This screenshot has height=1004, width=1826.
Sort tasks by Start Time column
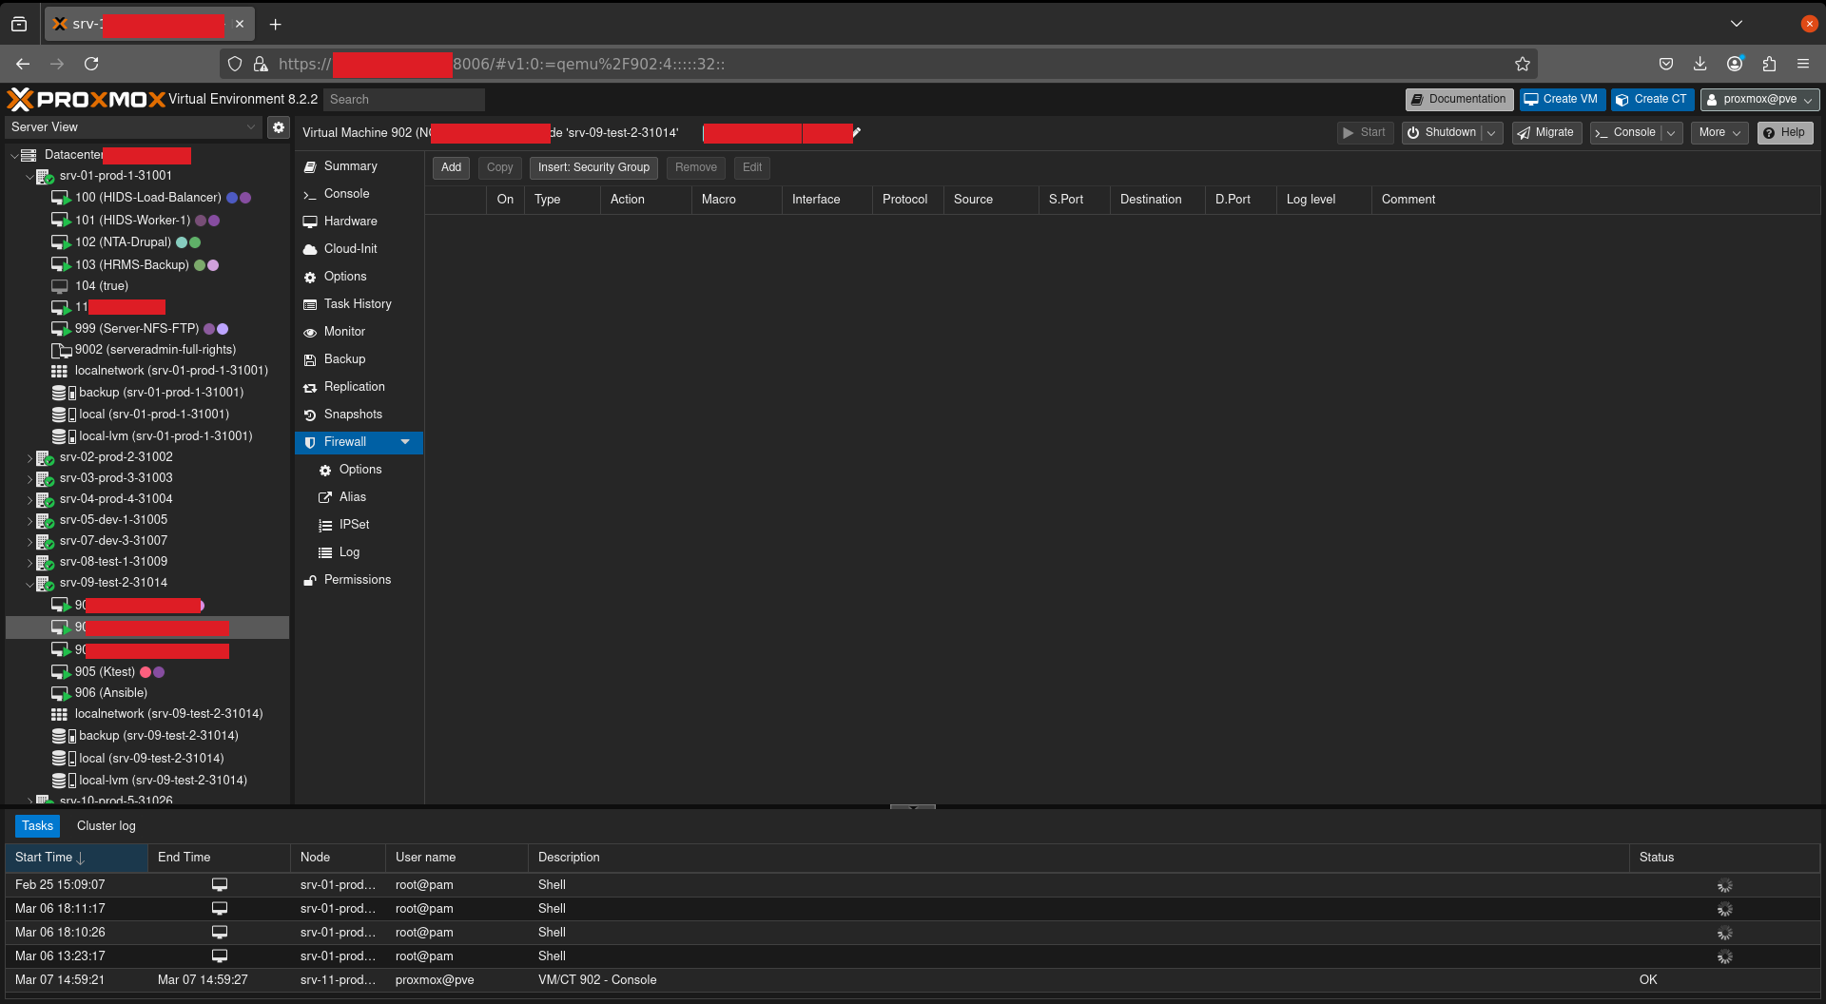(76, 858)
